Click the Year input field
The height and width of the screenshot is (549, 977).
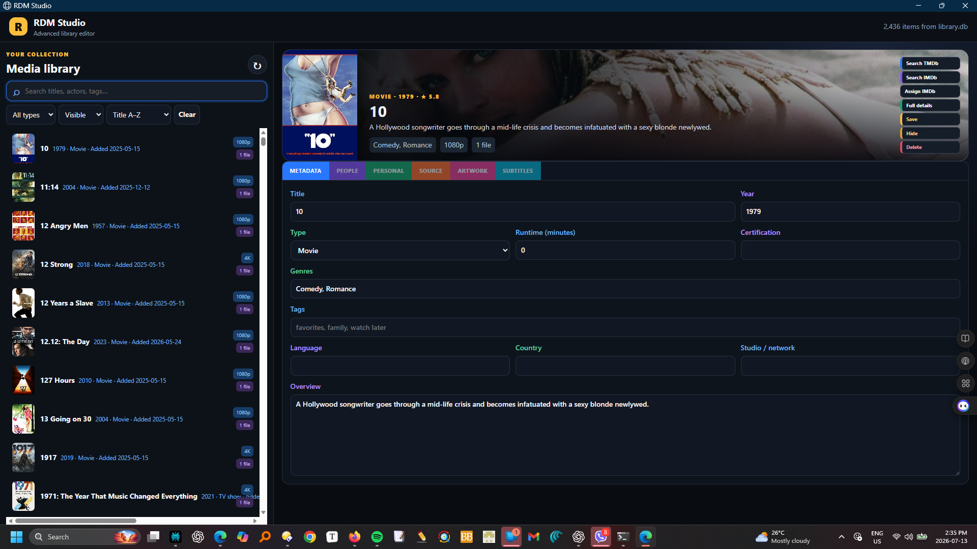(x=850, y=211)
